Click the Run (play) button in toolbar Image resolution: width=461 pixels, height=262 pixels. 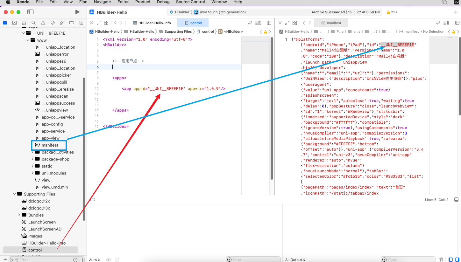tap(77, 12)
